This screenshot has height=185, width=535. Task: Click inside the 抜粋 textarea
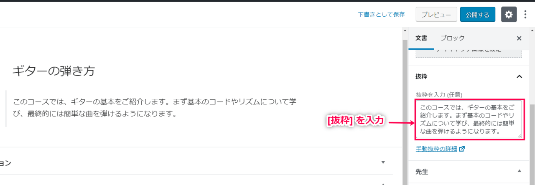point(469,119)
